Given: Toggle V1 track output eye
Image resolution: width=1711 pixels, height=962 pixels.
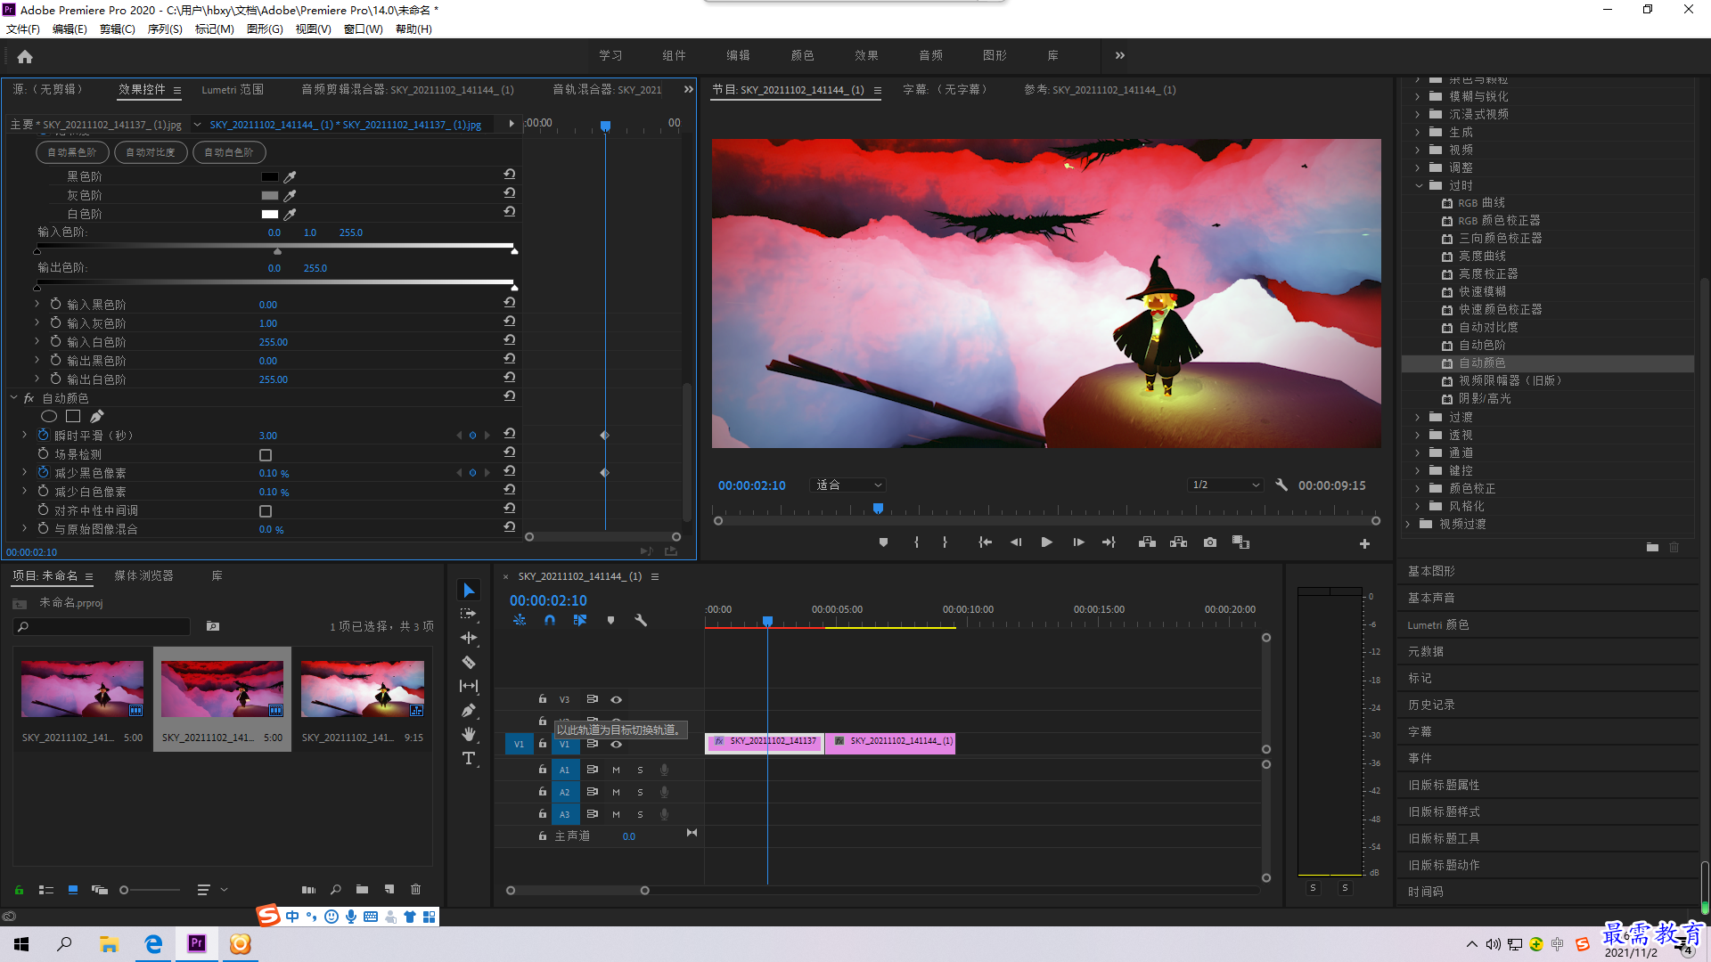Looking at the screenshot, I should 616,745.
